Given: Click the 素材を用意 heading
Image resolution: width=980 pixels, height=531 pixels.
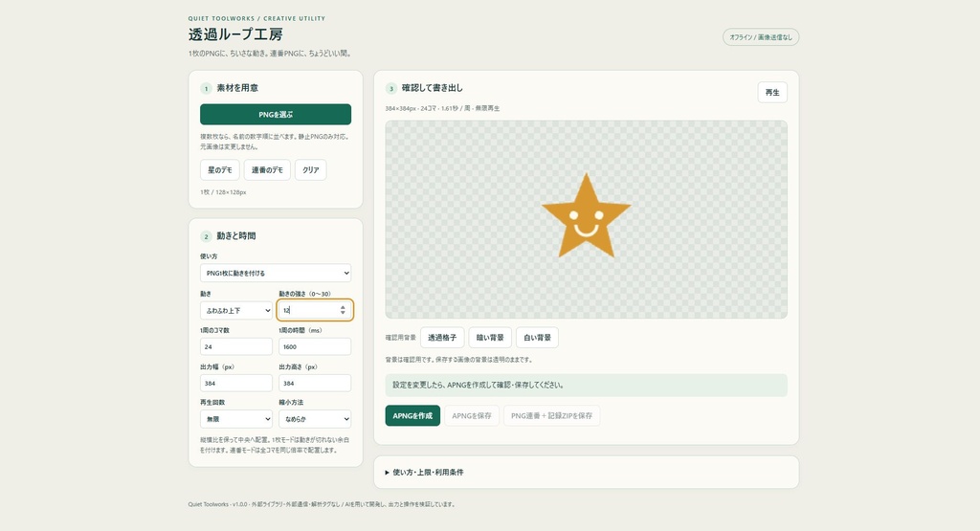Looking at the screenshot, I should point(237,88).
